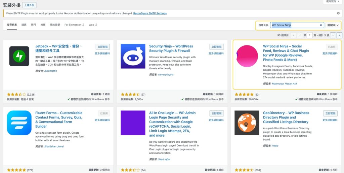Open the Security Ninja plugin icon
This screenshot has height=173, width=344.
point(133,56)
